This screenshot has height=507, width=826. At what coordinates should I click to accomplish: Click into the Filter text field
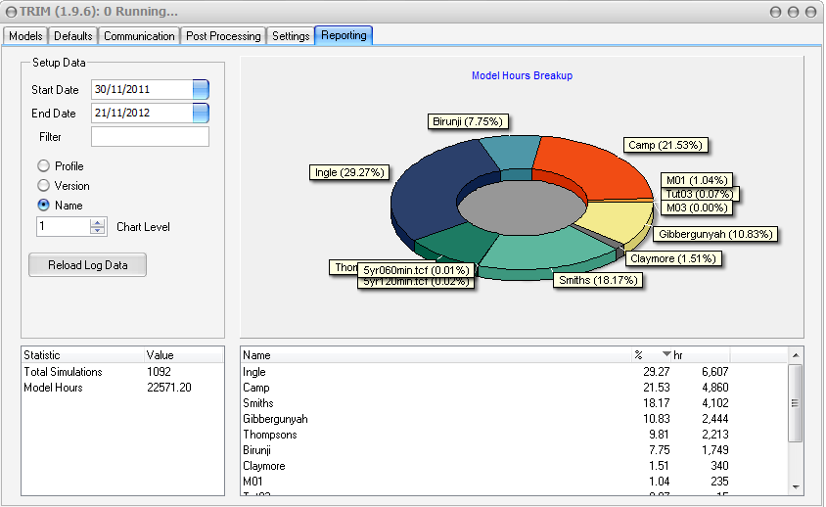pos(150,137)
